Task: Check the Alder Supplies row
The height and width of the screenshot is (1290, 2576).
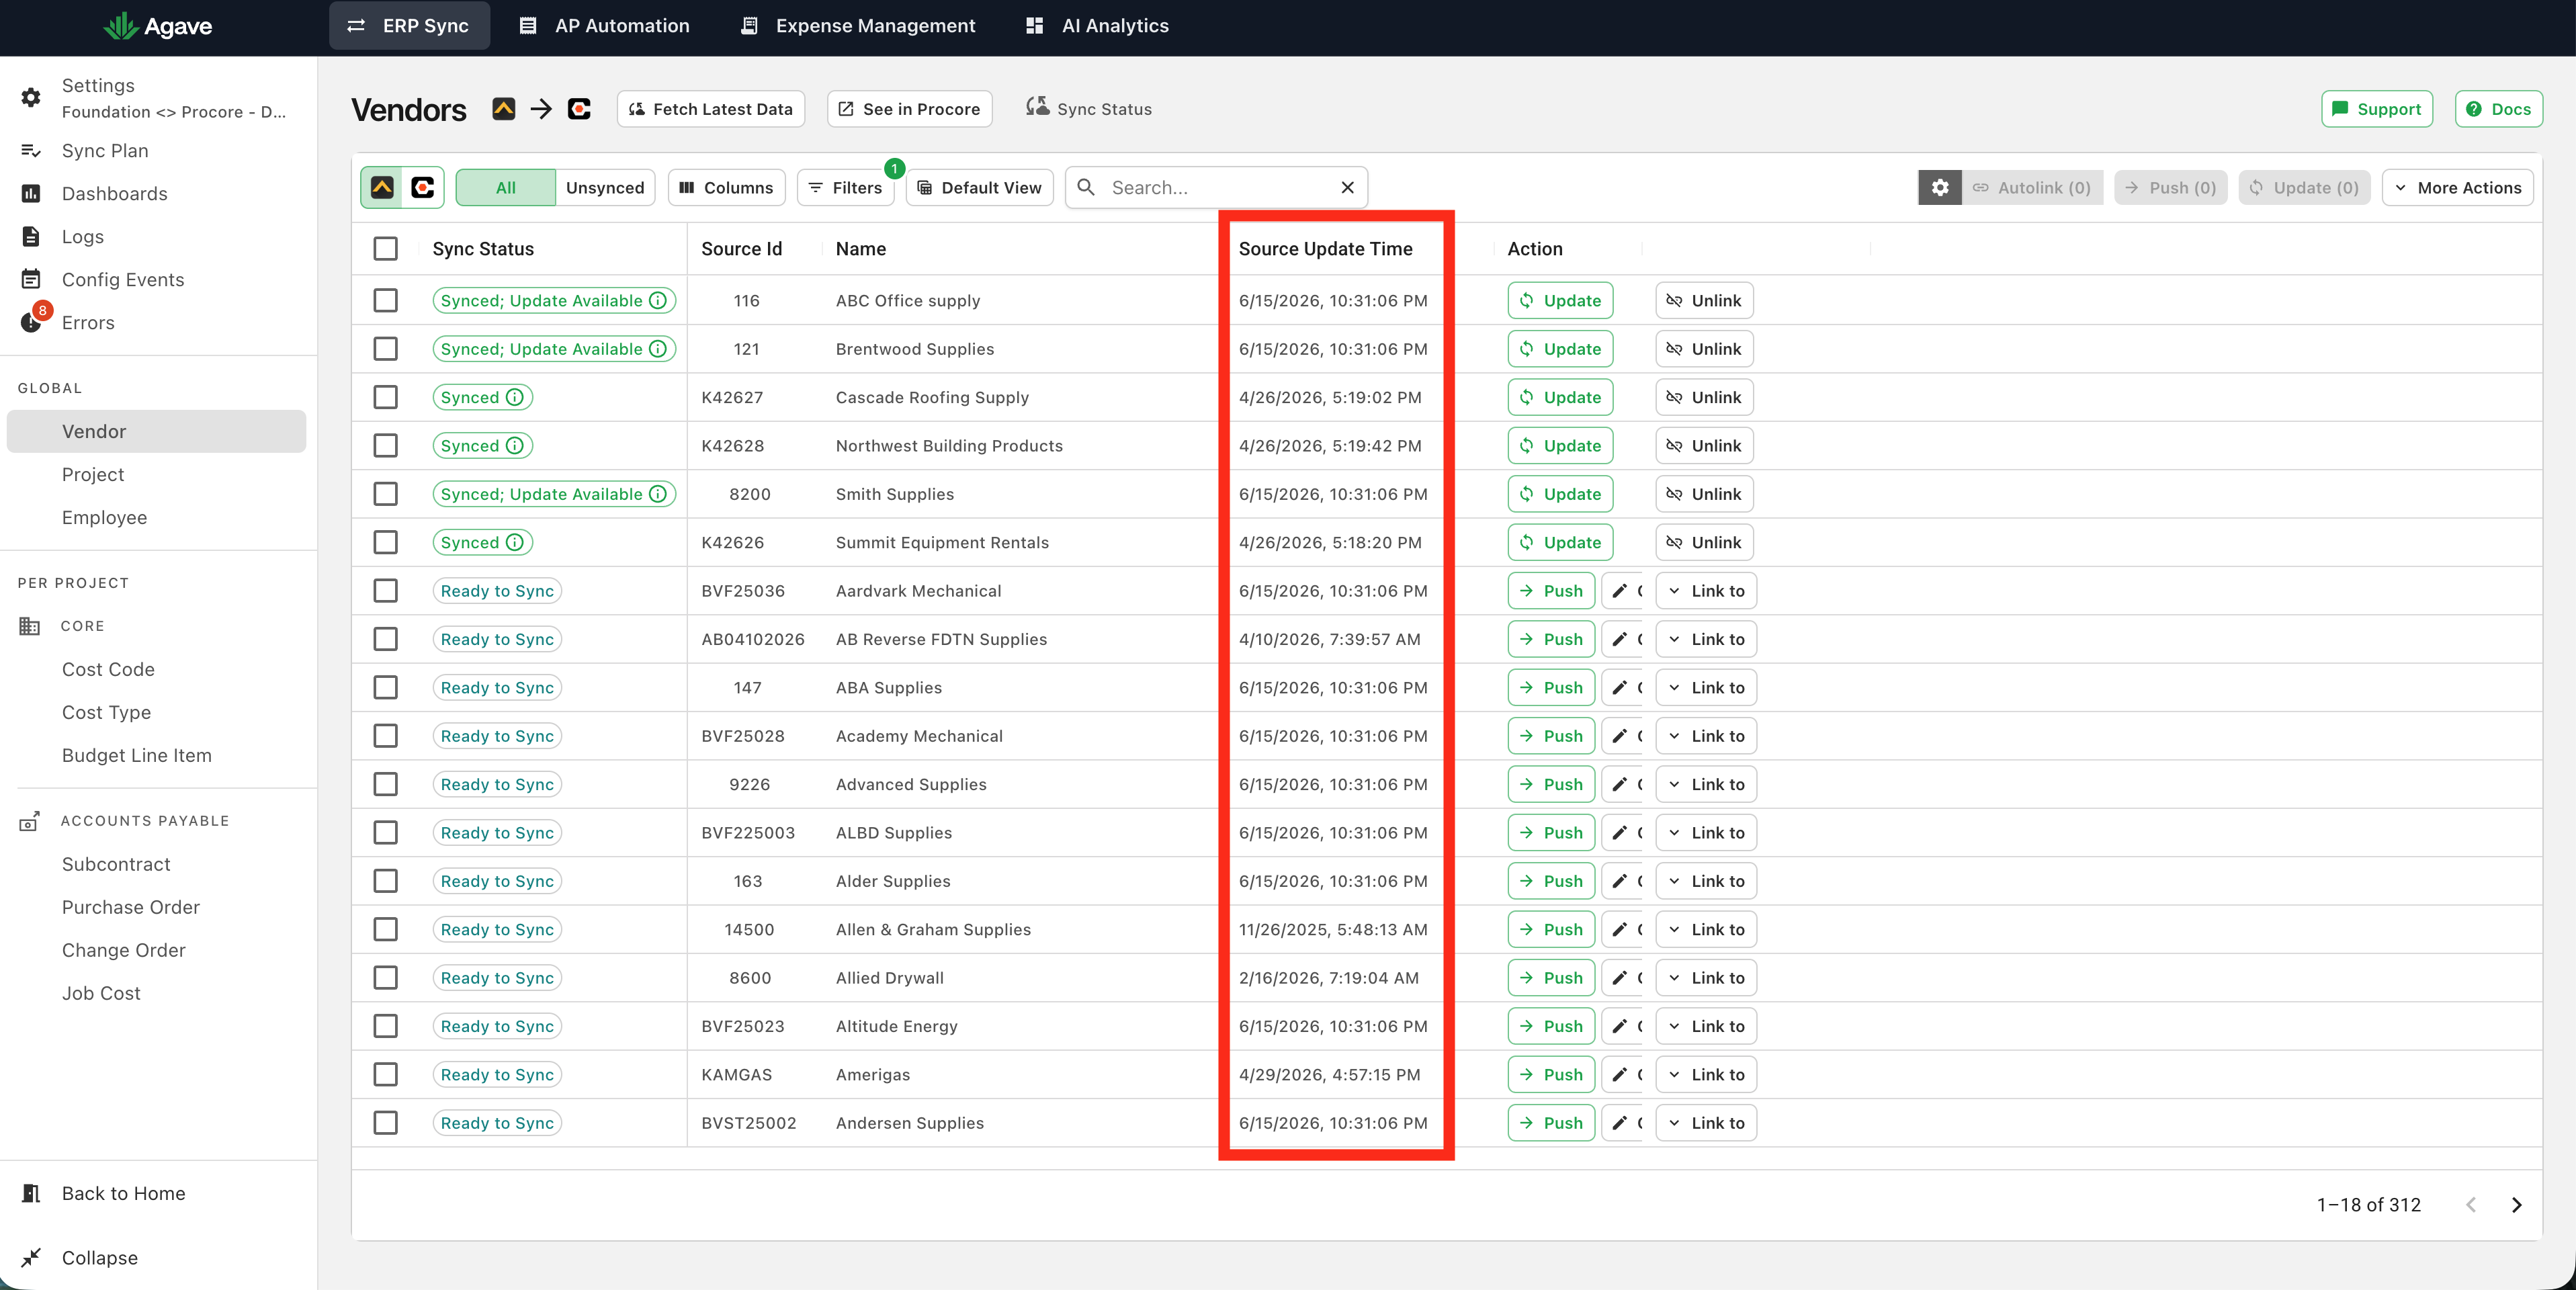Action: point(386,881)
